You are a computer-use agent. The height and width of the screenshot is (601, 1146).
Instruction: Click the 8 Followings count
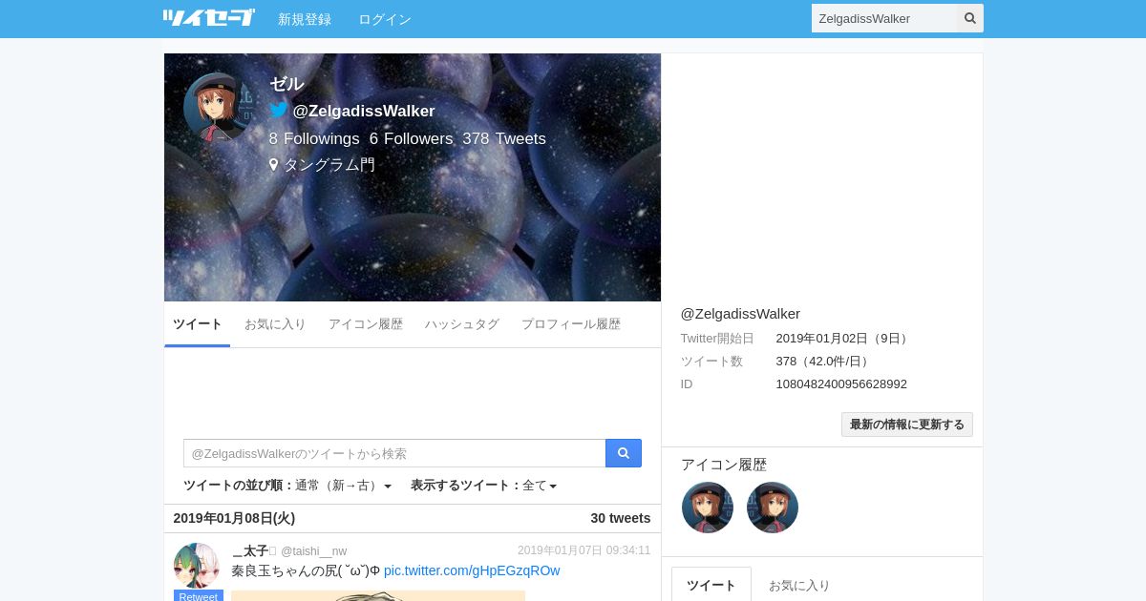[x=314, y=139]
